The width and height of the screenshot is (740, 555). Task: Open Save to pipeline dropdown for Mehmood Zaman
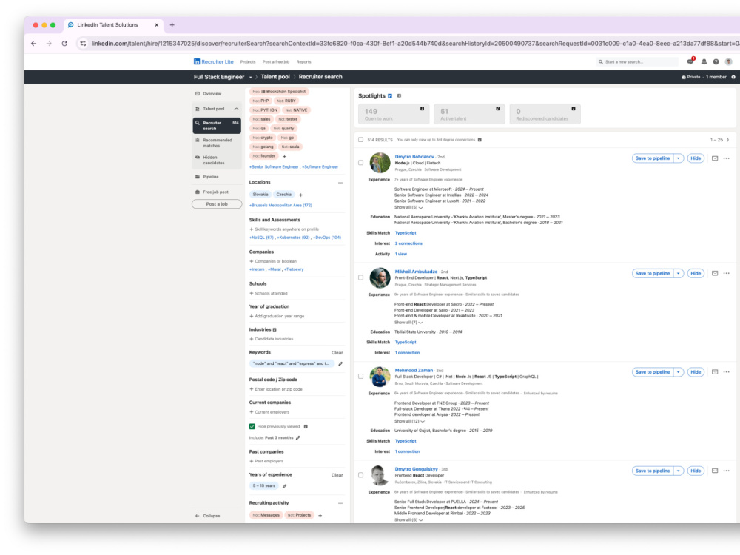pos(678,372)
